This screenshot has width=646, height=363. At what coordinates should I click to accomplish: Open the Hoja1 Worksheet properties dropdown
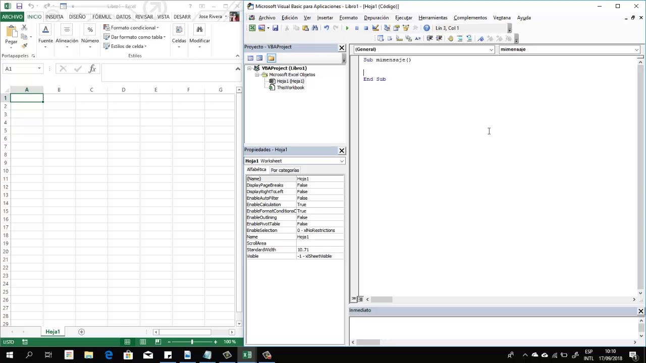coord(342,161)
